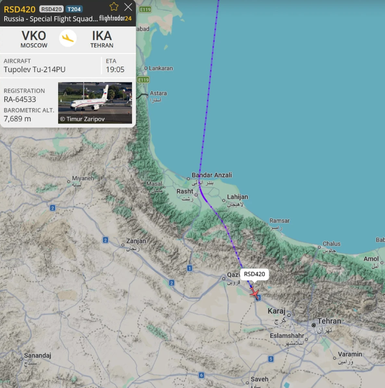Click the route 6 highway shield
Screen dimensions: 385x388
click(x=201, y=375)
